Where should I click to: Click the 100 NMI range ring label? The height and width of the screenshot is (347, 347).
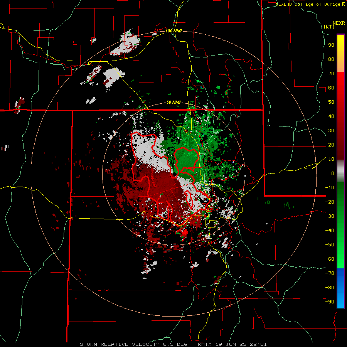tap(173, 31)
